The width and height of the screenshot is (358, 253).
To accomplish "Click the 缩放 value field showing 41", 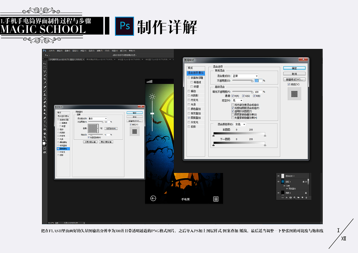I will (x=107, y=135).
